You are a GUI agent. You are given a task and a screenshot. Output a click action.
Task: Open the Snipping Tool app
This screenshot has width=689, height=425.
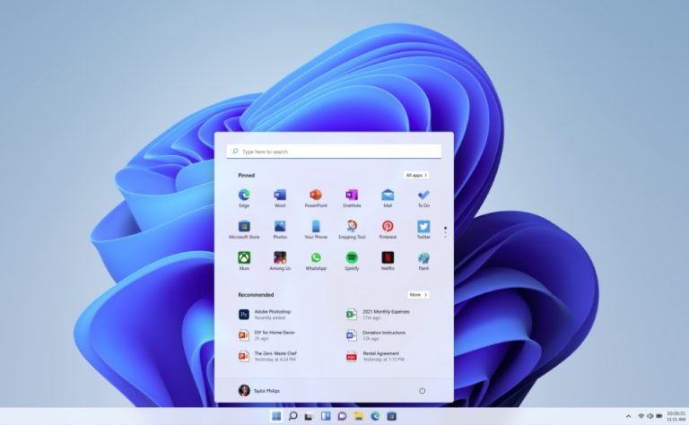click(x=352, y=227)
